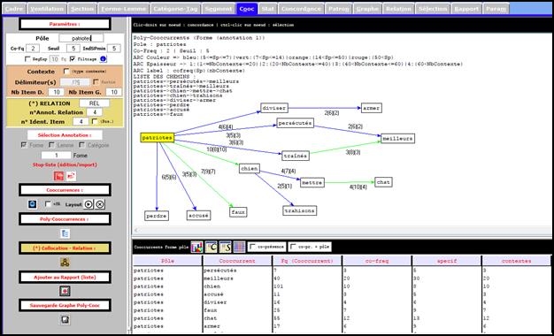Image resolution: width=554 pixels, height=336 pixels.
Task: Sort the table by the co-freq column header
Action: (377, 261)
